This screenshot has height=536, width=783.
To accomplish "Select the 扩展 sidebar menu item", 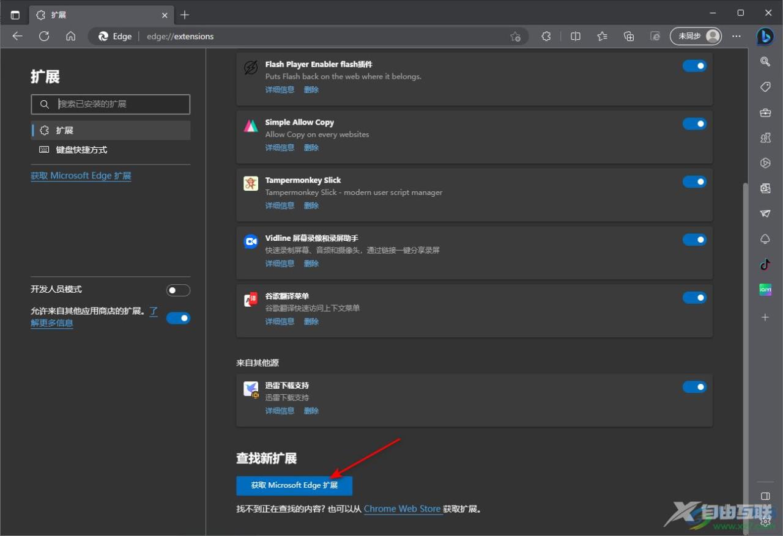I will tap(111, 130).
